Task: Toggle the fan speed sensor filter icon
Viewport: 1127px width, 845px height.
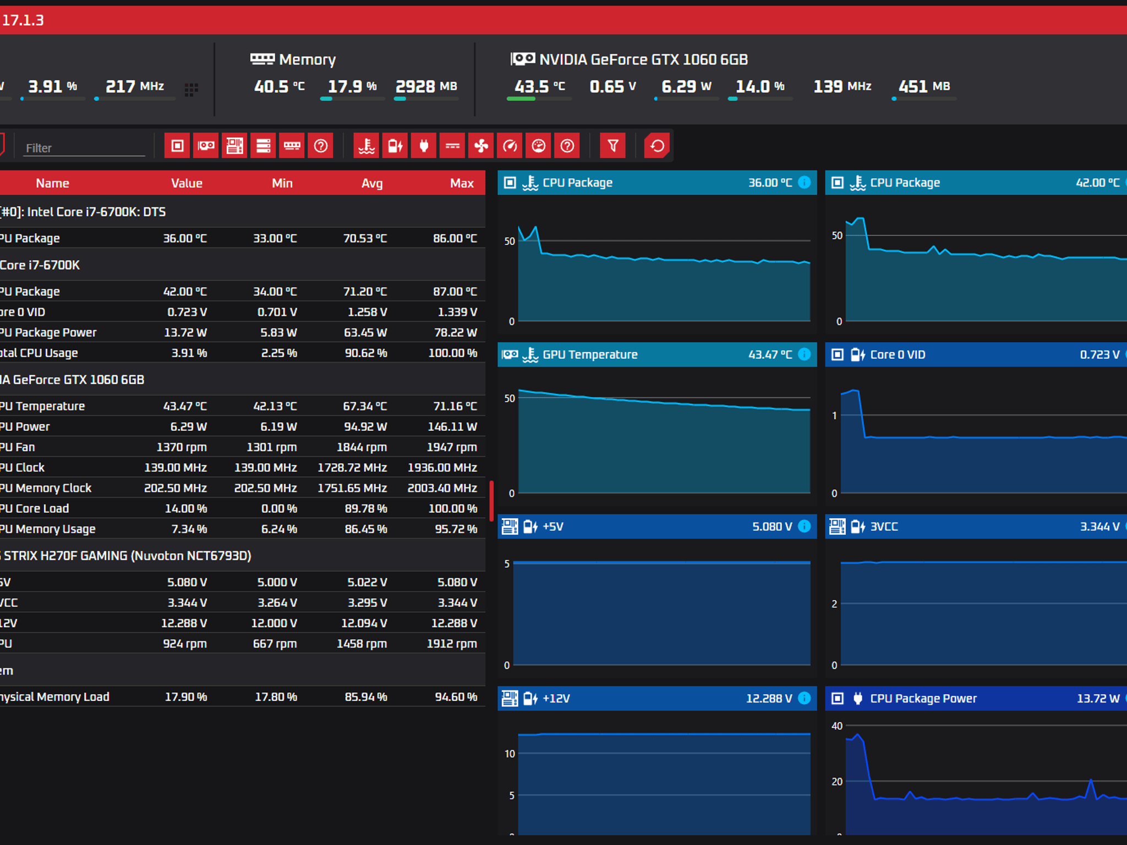Action: coord(481,146)
